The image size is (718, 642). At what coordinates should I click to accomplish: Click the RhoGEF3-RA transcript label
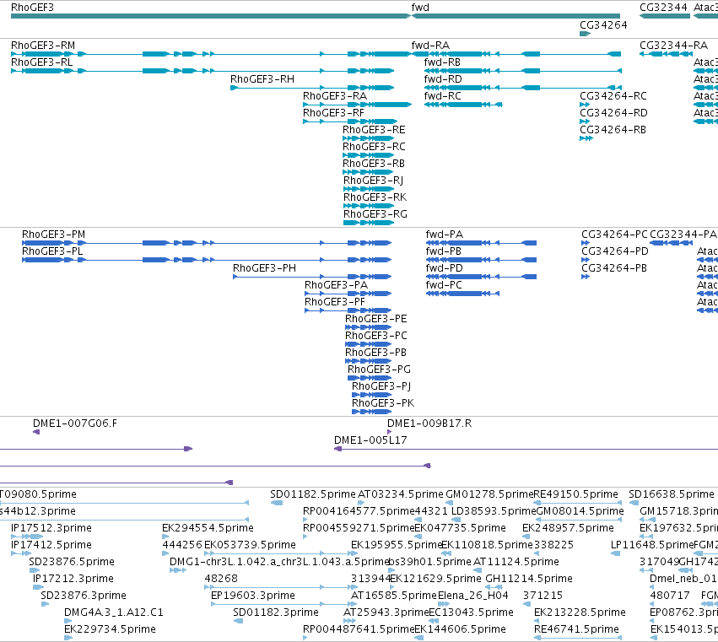coord(335,96)
